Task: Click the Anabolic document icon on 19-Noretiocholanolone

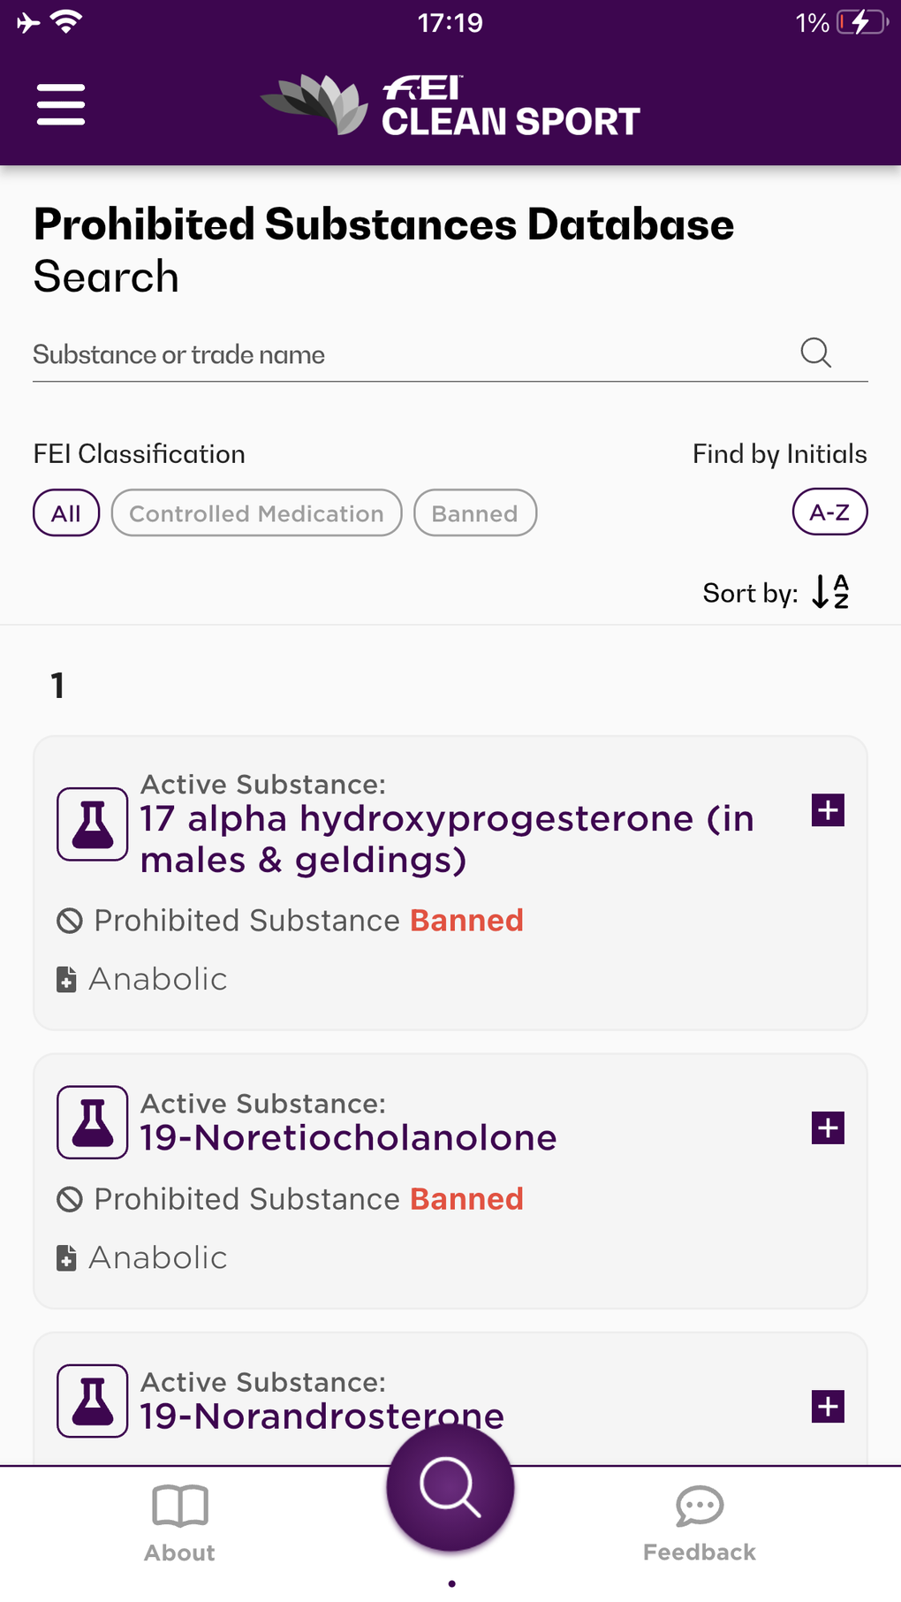Action: (67, 1257)
